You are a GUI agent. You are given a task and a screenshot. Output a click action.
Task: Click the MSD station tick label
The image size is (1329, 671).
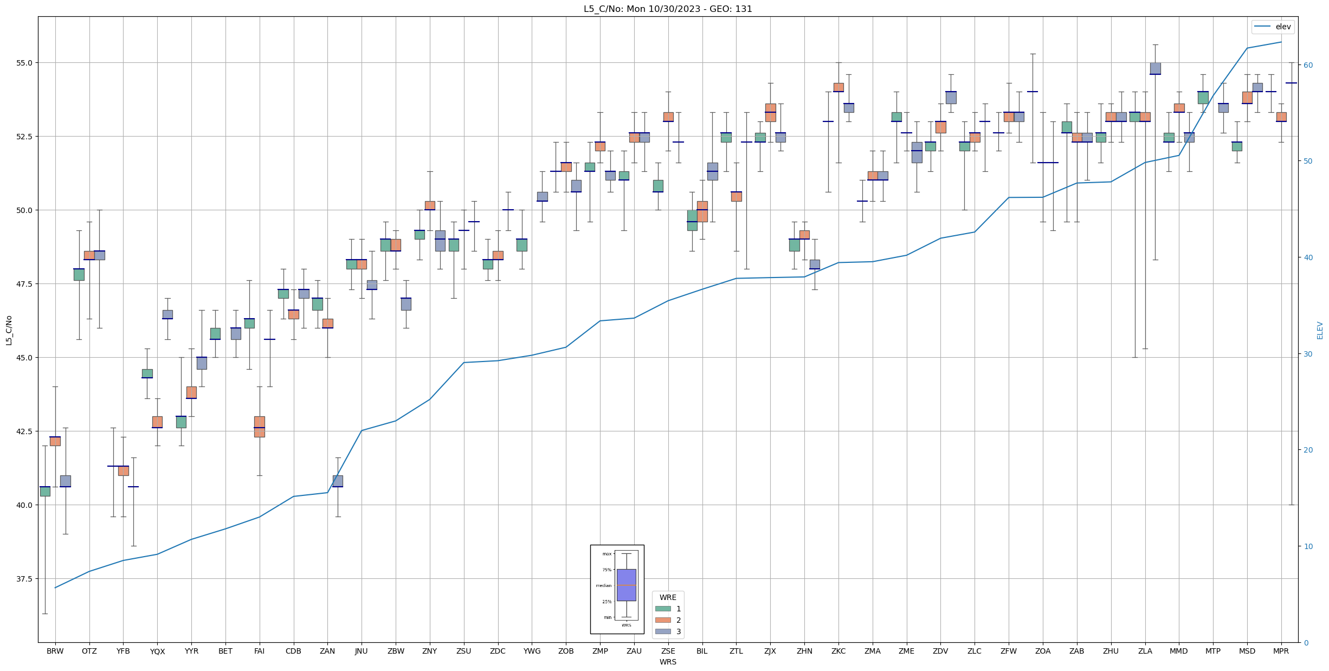1247,651
